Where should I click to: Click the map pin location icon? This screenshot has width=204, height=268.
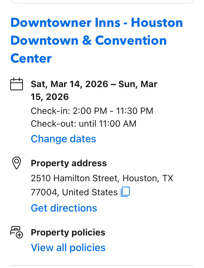(x=16, y=163)
